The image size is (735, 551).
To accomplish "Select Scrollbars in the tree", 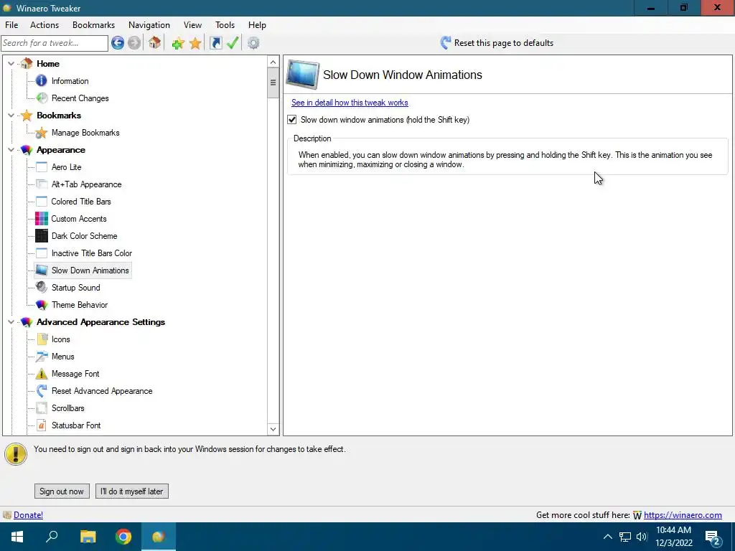I will (67, 408).
